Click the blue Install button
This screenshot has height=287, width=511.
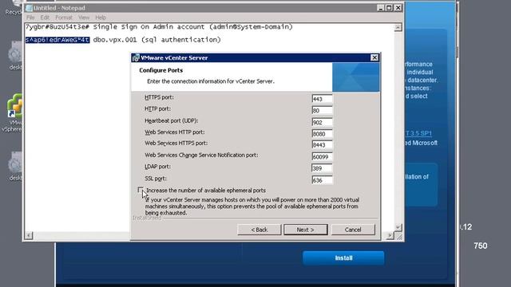coord(343,258)
